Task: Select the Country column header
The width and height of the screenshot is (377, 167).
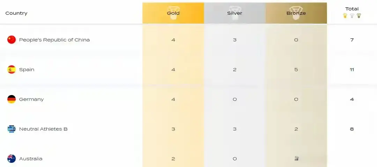Action: click(x=16, y=13)
